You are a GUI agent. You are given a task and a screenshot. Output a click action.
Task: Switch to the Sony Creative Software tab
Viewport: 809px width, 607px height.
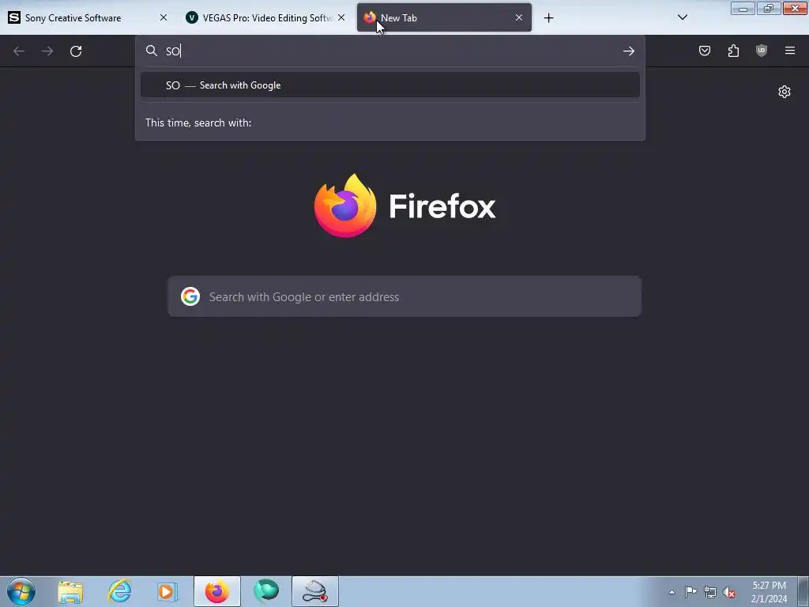(x=88, y=18)
